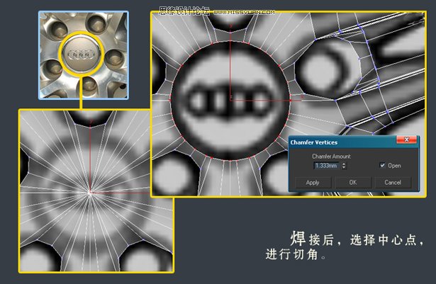Cancel the Chamfer Vertices dialog
This screenshot has width=436, height=284.
coord(393,183)
